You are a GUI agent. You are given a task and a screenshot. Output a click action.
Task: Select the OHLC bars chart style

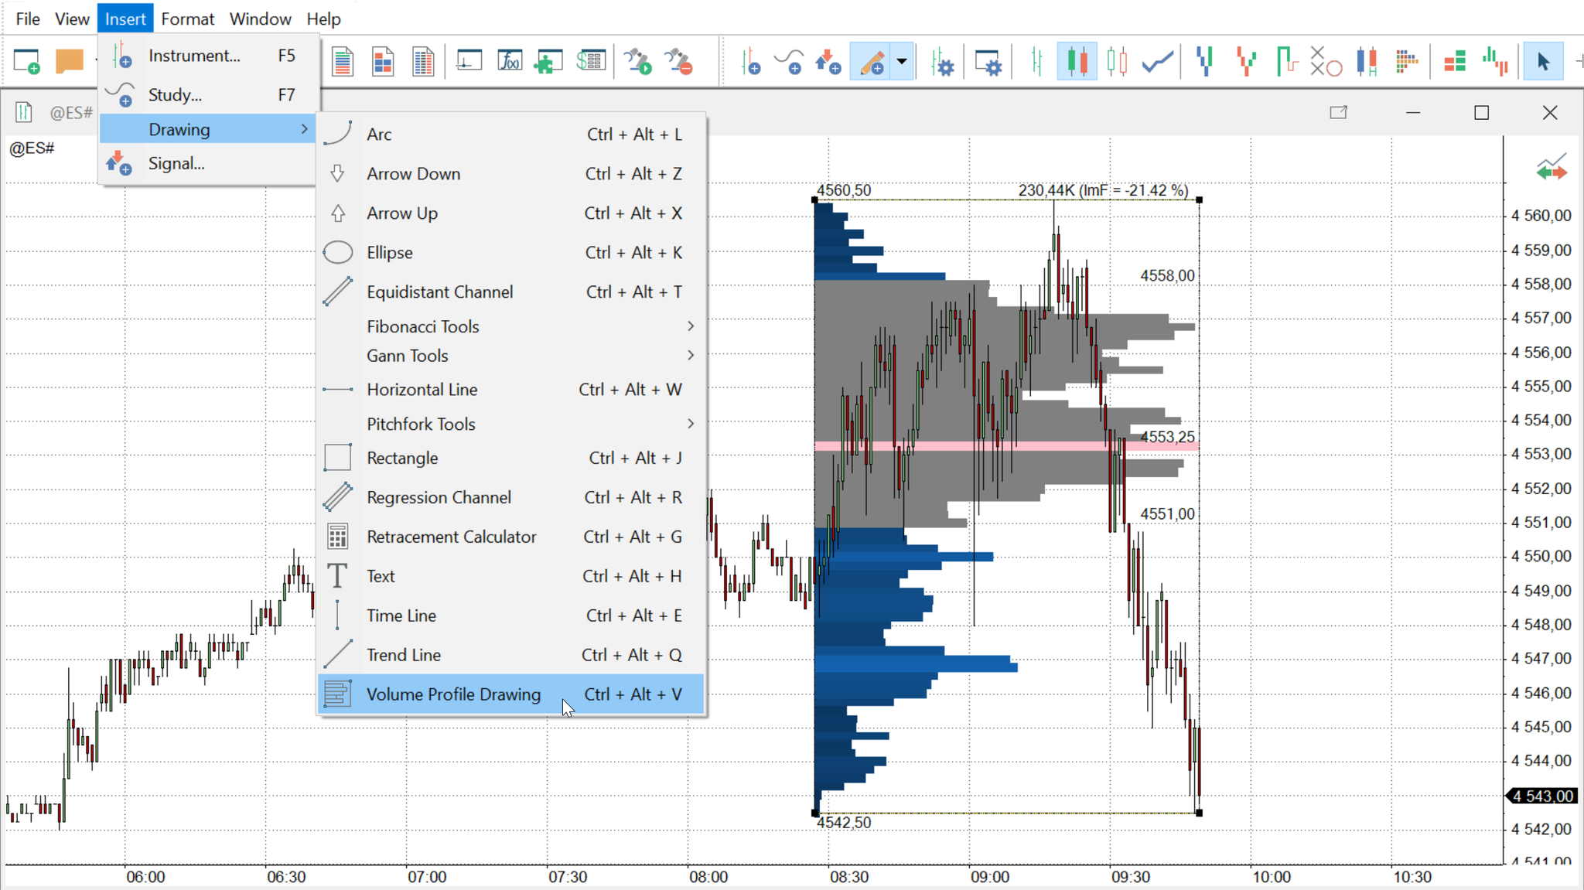tap(1036, 60)
